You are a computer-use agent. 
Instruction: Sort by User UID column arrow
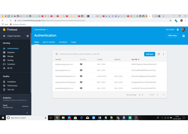[x=139, y=59]
